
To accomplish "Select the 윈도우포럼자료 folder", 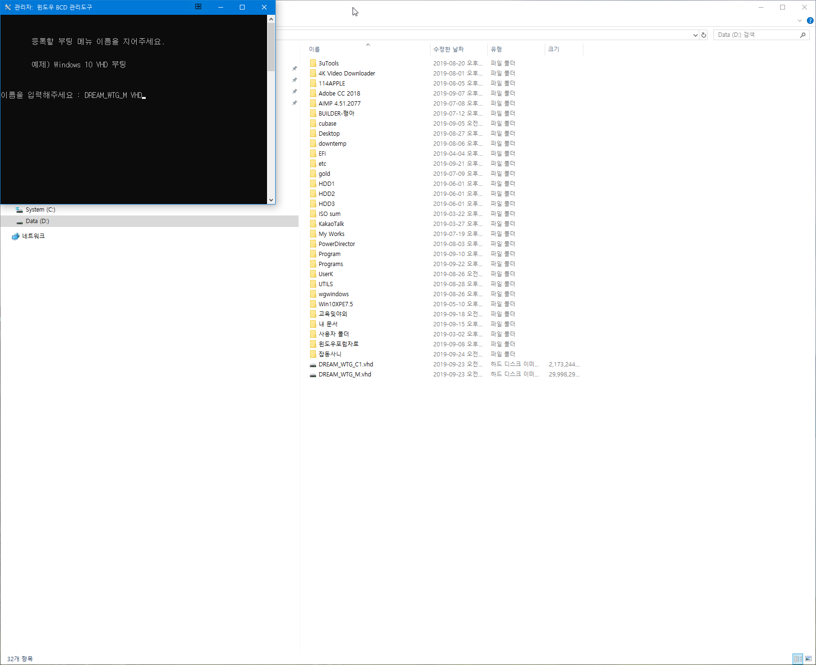I will coord(339,344).
